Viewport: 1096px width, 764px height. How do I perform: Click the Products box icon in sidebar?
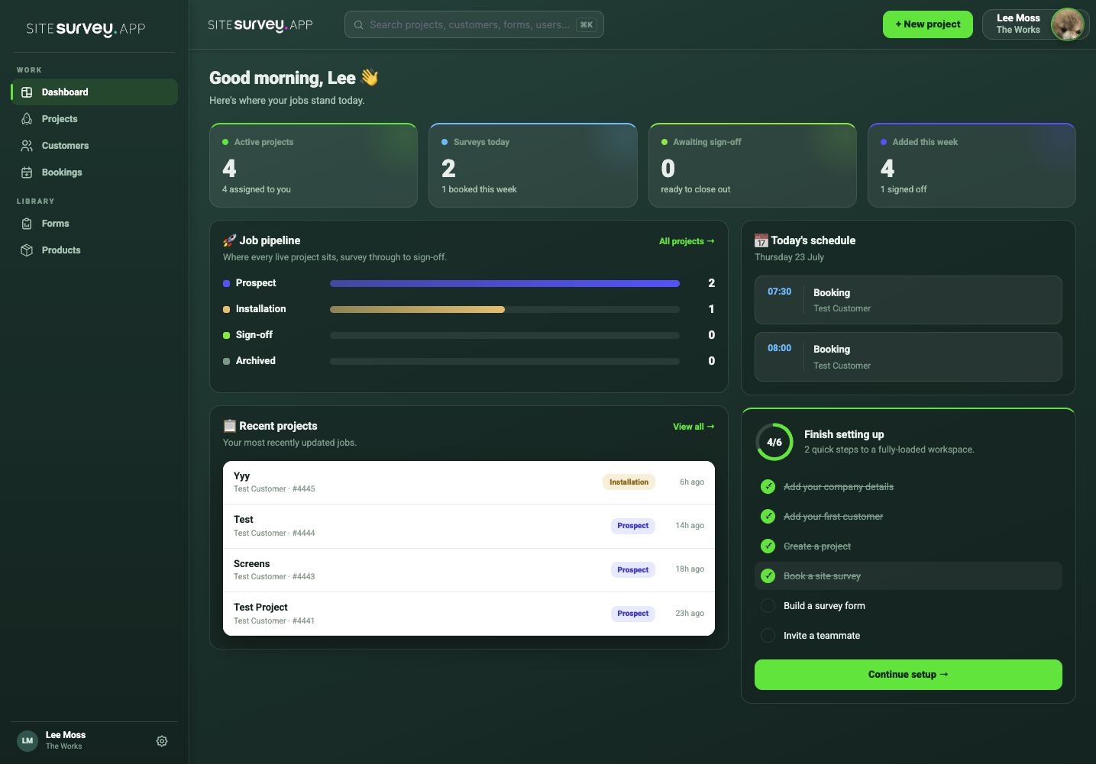coord(27,250)
